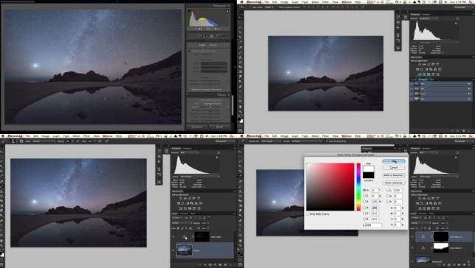The width and height of the screenshot is (475, 268).
Task: Click the Previous button in Lightroom
Action: tap(197, 127)
